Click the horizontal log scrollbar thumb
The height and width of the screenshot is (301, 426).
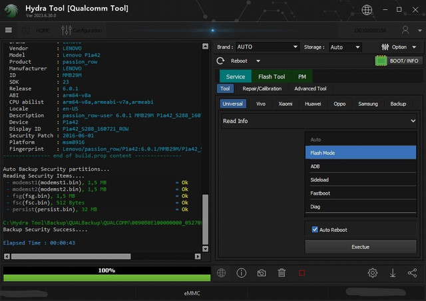(71, 256)
